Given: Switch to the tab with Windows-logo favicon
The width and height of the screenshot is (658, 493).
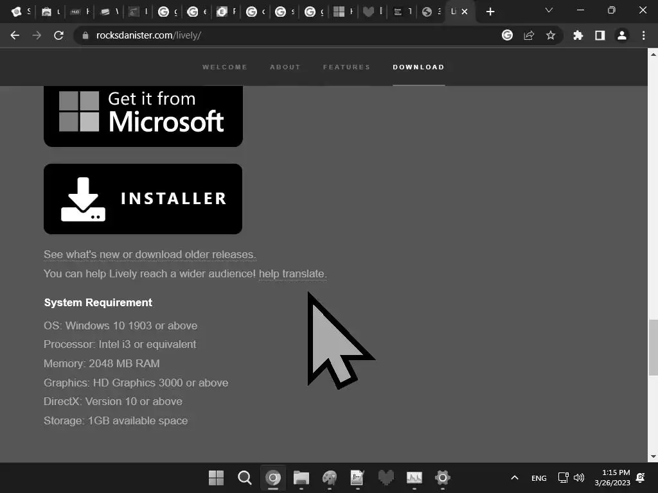Looking at the screenshot, I should (x=343, y=12).
